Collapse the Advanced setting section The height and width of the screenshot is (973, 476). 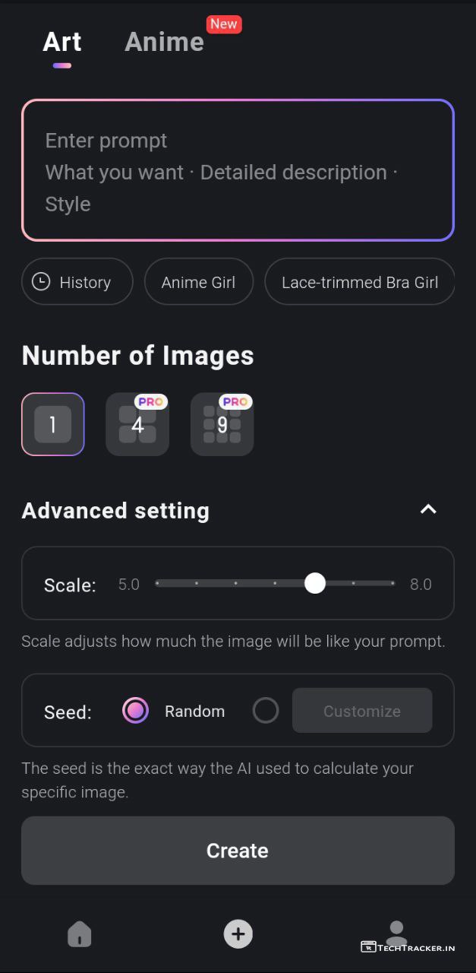click(428, 510)
